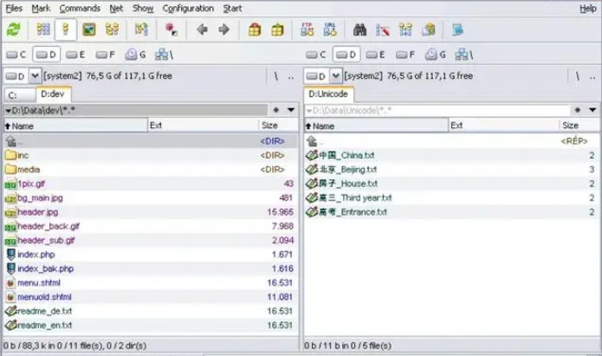Sort right panel by Ext column
Image resolution: width=602 pixels, height=356 pixels.
pos(503,126)
